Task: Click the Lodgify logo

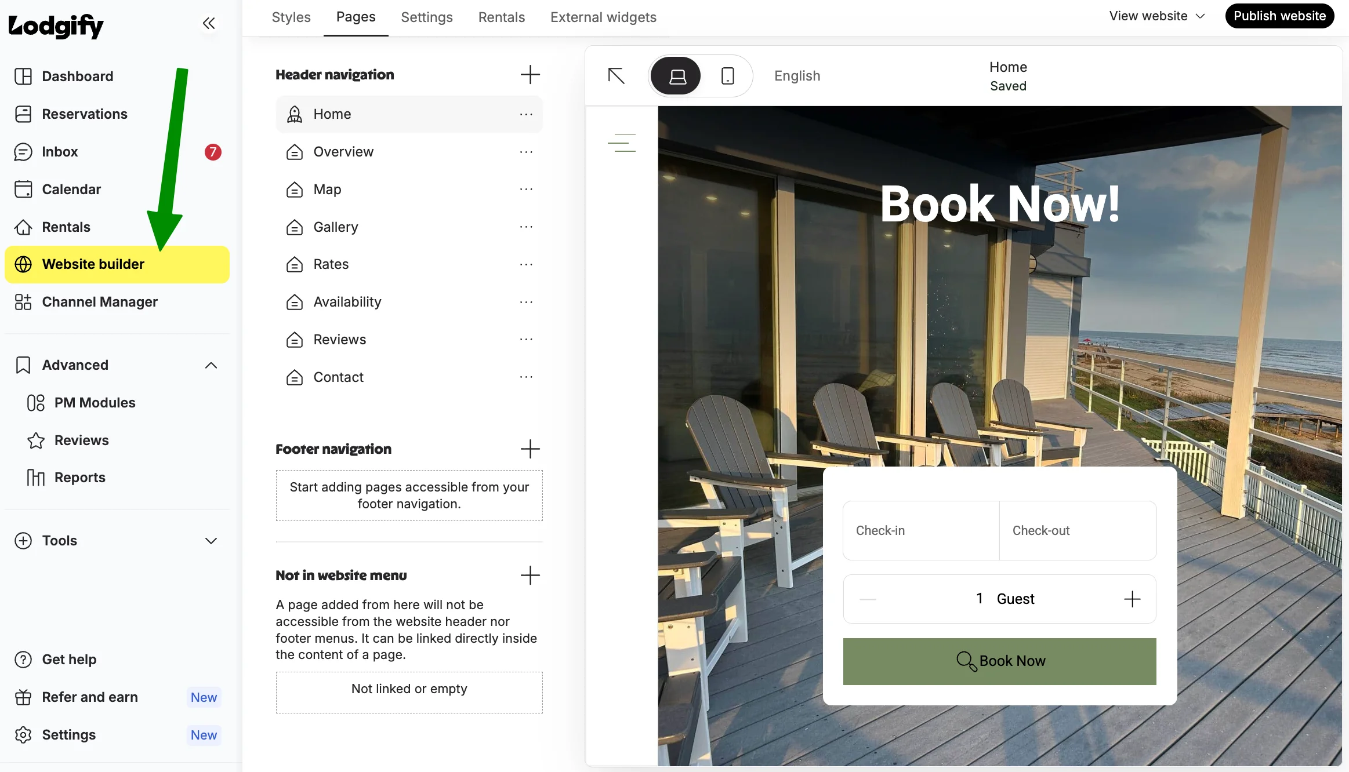Action: coord(56,26)
